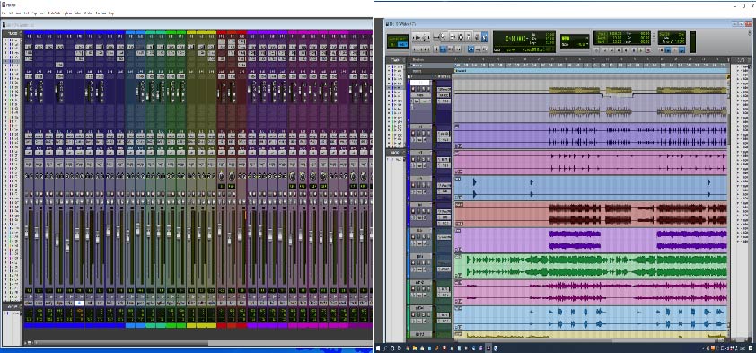756x353 pixels.
Task: Click the Grid and Nudge value display
Action: click(575, 42)
